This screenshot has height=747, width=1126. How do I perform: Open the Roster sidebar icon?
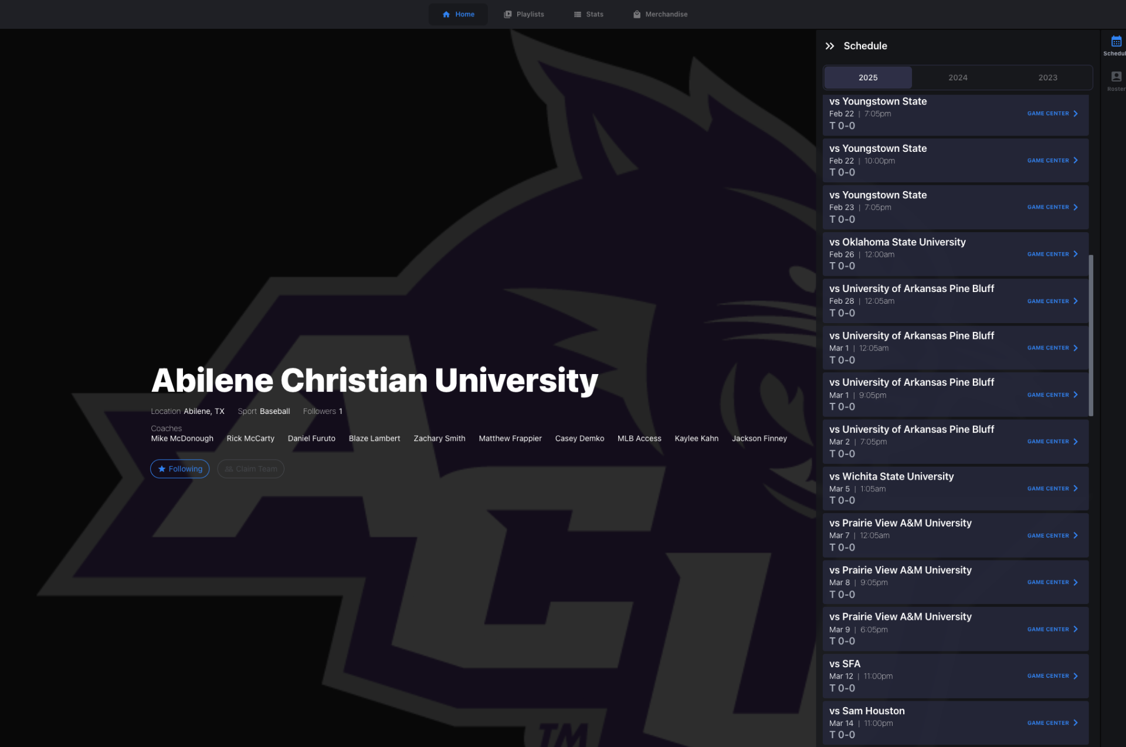[1116, 77]
